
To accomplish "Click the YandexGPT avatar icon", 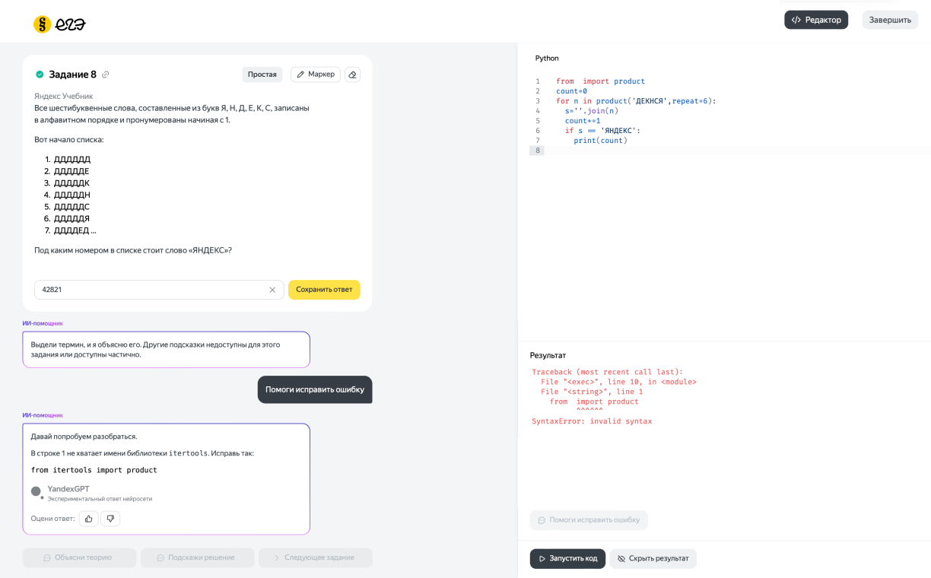I will click(x=36, y=491).
